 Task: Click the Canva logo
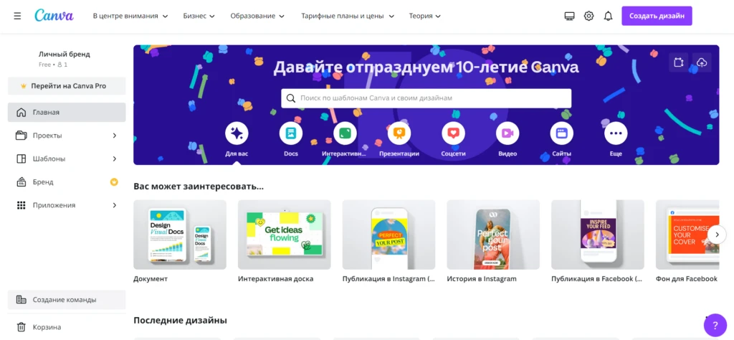(x=54, y=16)
